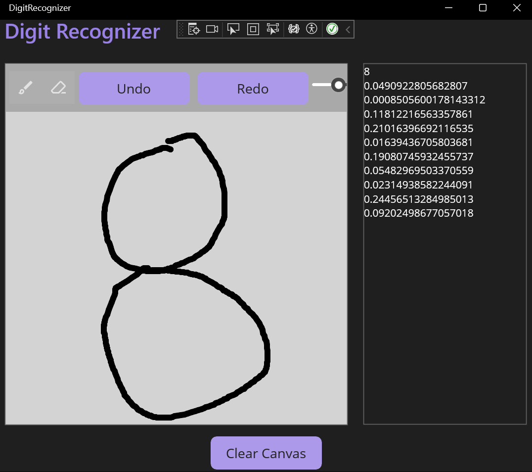Screen dimensions: 532x472
Task: Minimize the DigitRecognizer window
Action: point(448,8)
